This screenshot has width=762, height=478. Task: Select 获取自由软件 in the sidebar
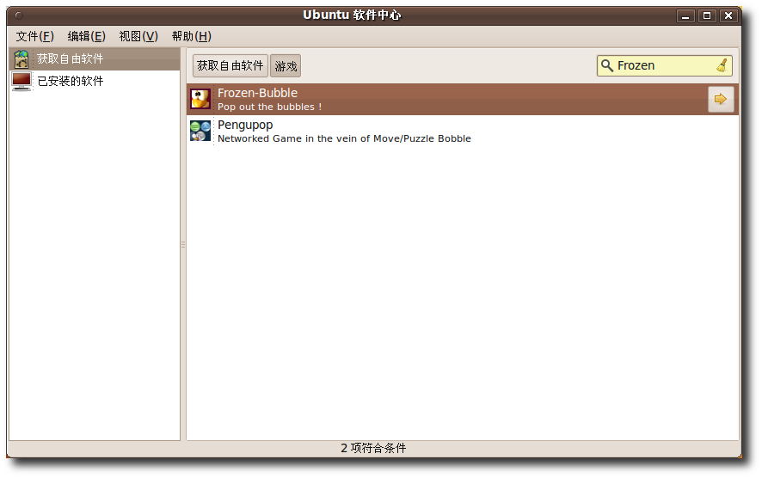[95, 58]
